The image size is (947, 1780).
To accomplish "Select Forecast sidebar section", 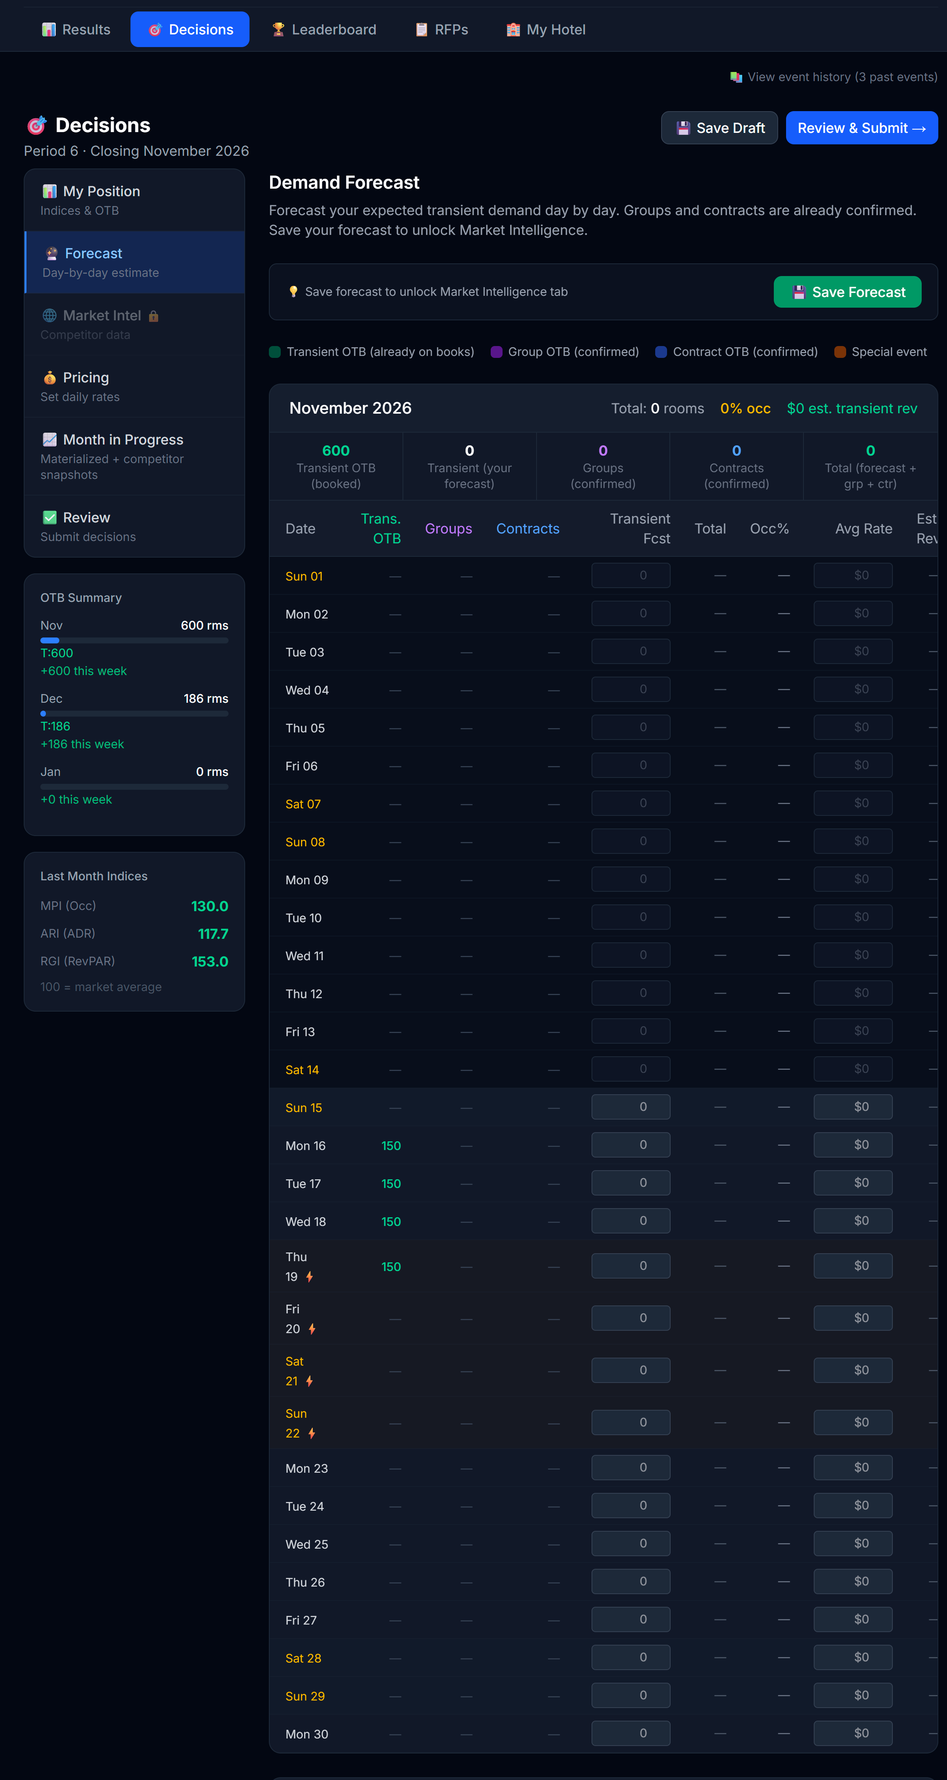I will pos(135,263).
